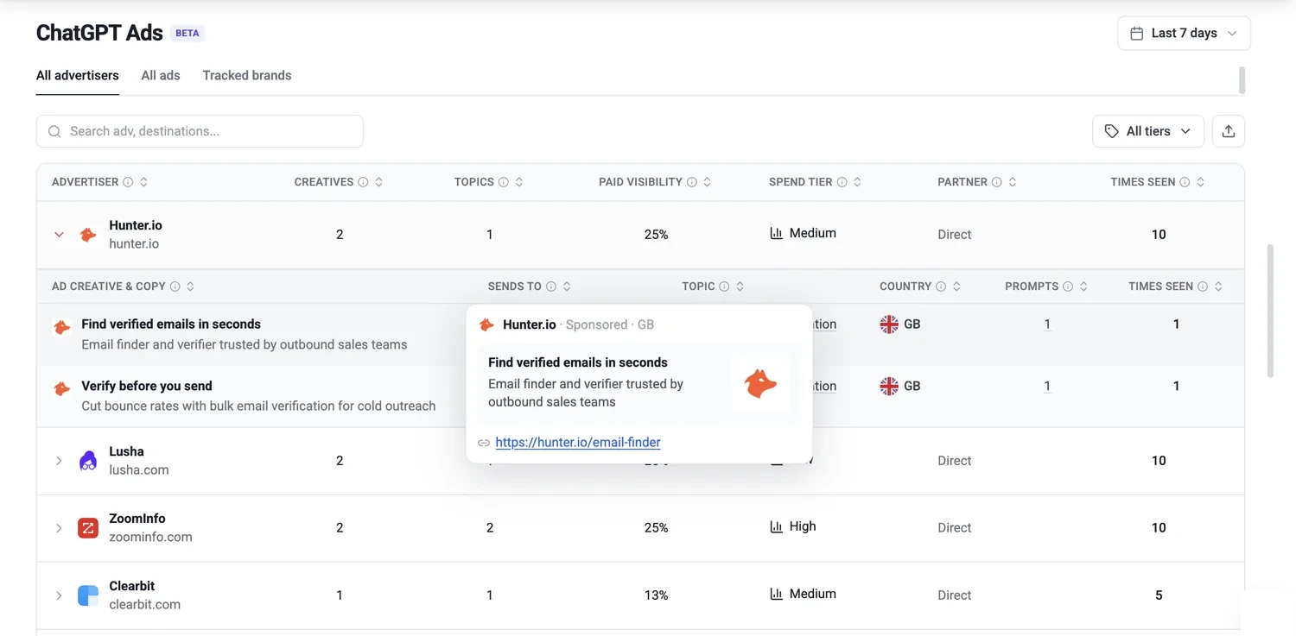The image size is (1296, 636).
Task: Focus the Search adv, destinations field
Action: (x=200, y=131)
